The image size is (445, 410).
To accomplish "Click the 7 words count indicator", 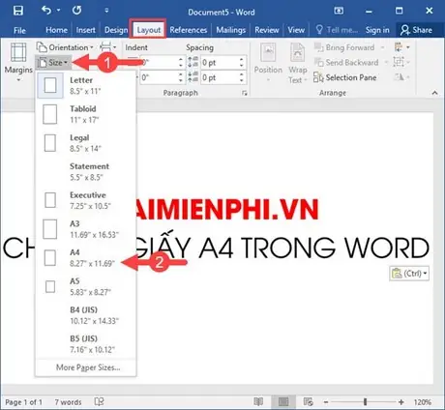I will pyautogui.click(x=68, y=402).
